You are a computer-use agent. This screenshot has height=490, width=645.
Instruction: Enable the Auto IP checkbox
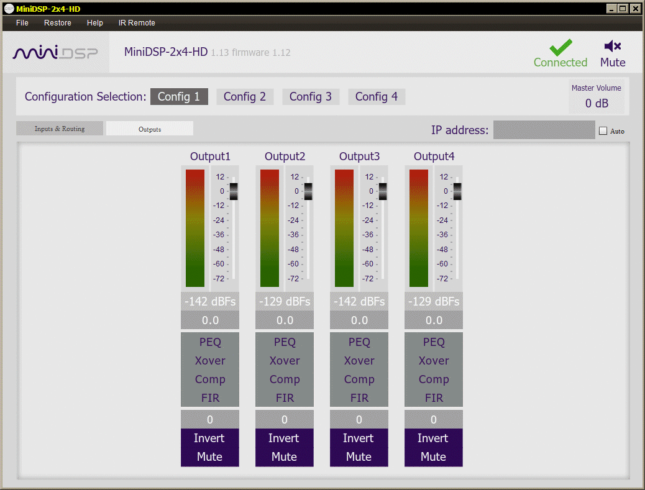tap(603, 130)
